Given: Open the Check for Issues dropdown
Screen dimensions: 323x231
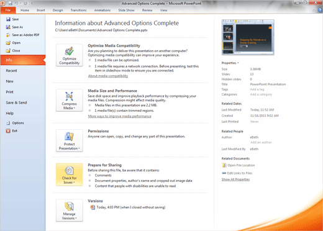Looking at the screenshot, I should pos(70,174).
